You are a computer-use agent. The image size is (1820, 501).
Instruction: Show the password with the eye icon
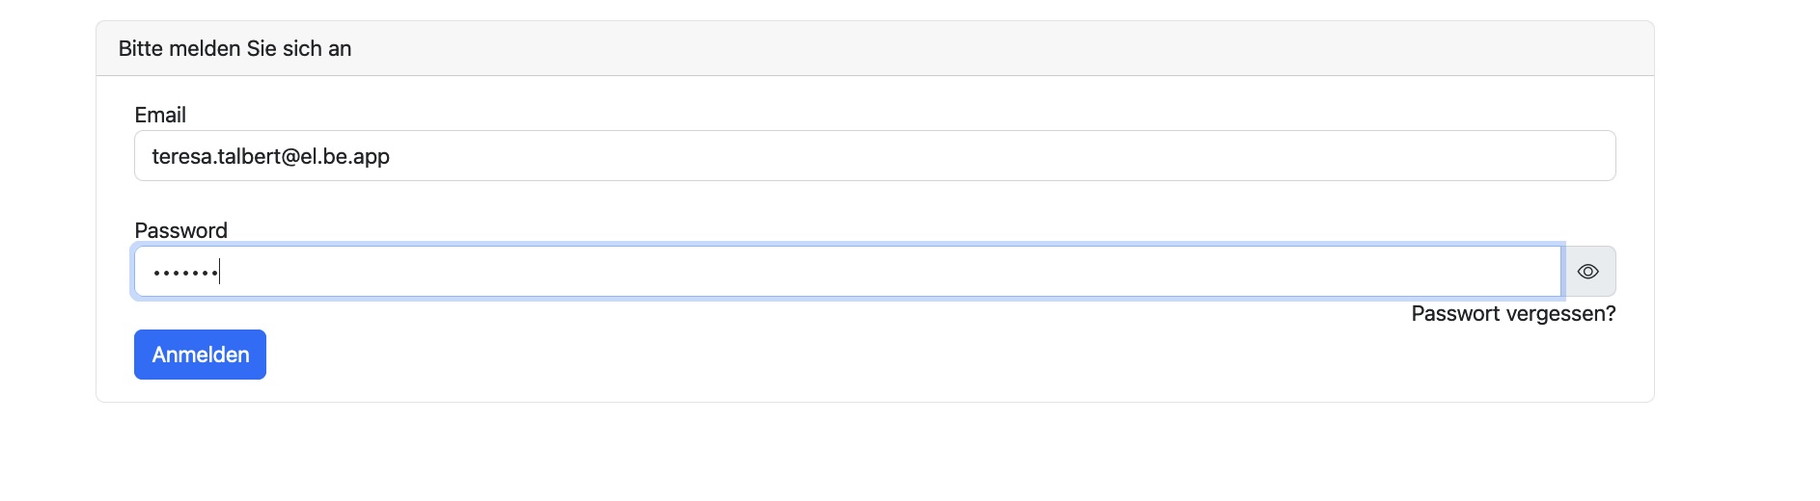coord(1588,272)
